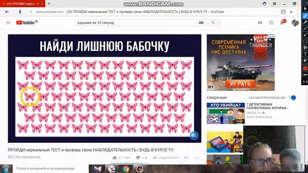The width and height of the screenshot is (308, 173).
Task: Open '7 ДЕТЕКТИВНЫХ ГОЛОВОЛОМОК' video title
Action: [268, 106]
